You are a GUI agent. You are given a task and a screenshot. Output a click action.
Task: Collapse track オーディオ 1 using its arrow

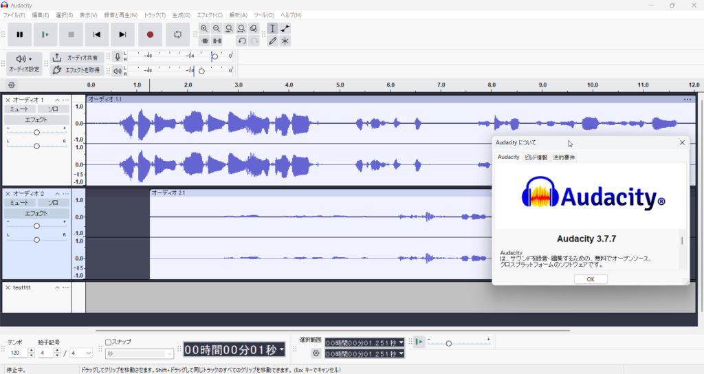click(x=58, y=100)
